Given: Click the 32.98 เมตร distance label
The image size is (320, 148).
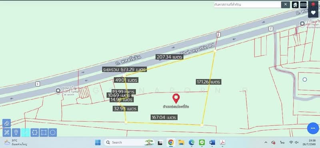Looking at the screenshot, I should [125, 109].
